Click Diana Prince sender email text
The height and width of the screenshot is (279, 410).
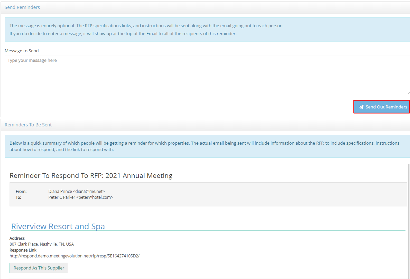[x=77, y=191]
